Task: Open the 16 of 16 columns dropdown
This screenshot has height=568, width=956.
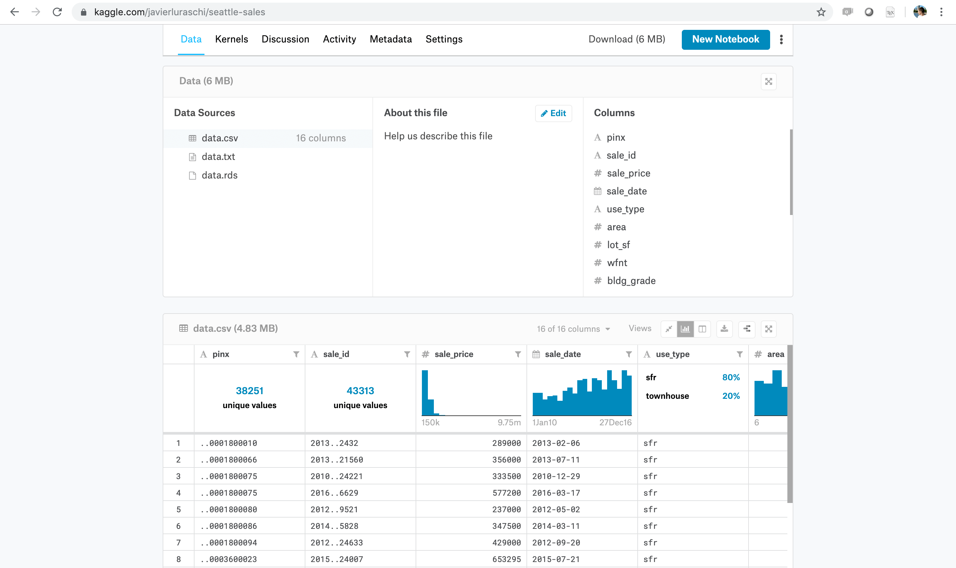Action: tap(573, 329)
